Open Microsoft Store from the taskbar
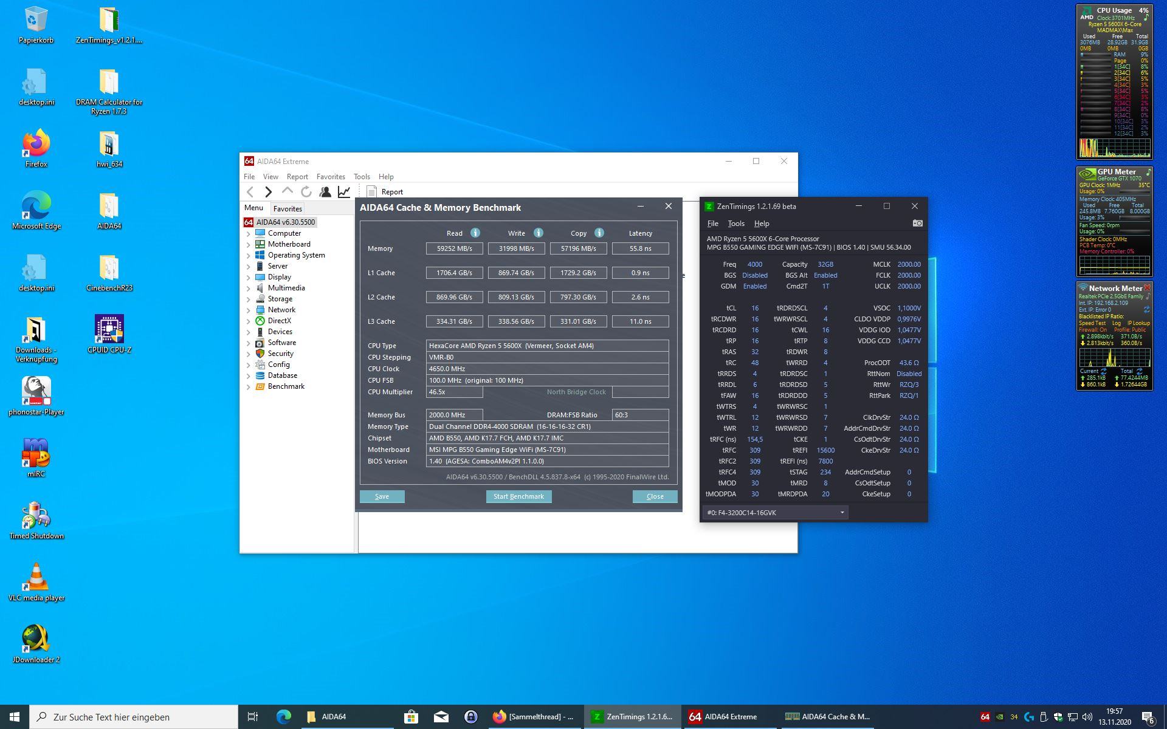1167x729 pixels. tap(411, 717)
